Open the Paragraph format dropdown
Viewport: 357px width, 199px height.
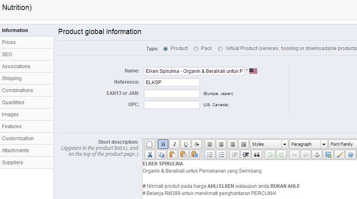coord(309,144)
